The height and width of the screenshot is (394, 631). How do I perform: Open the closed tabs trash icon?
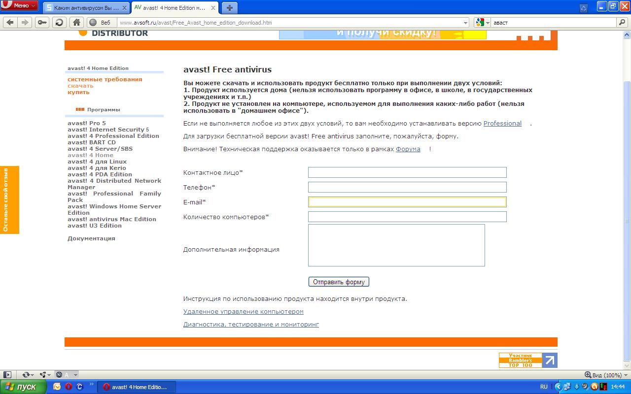584,8
